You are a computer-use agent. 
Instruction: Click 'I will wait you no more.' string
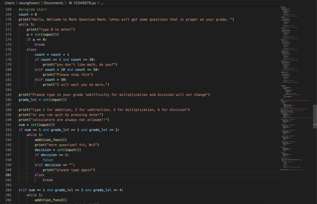[x=81, y=85]
